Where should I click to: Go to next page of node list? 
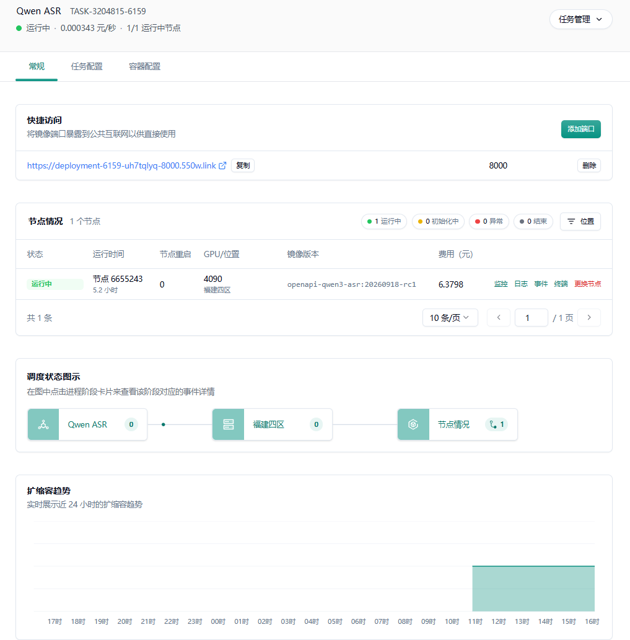click(x=588, y=318)
